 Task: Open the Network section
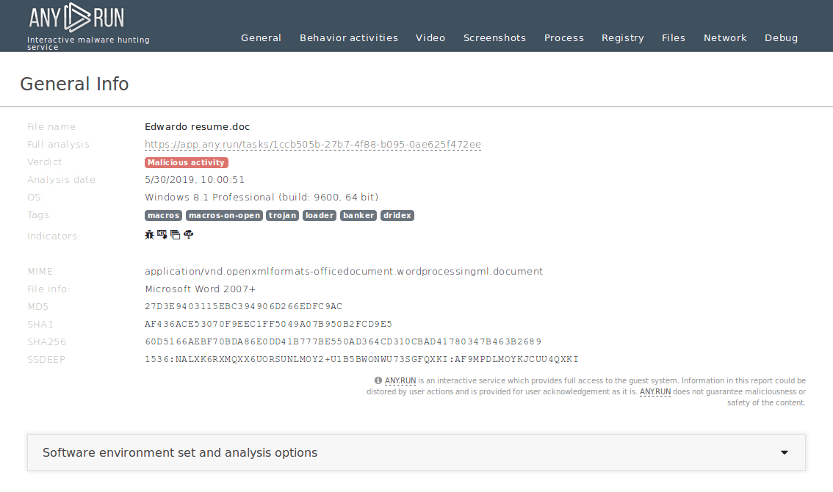(724, 38)
